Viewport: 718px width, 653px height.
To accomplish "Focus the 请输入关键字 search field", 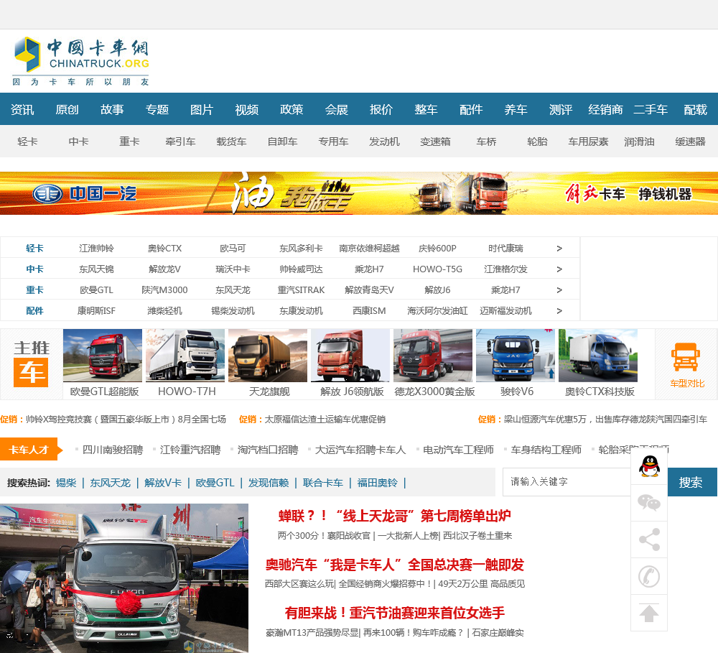I will point(567,482).
